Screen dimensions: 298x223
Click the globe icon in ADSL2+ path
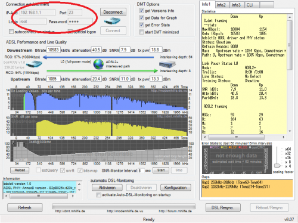coord(98,64)
